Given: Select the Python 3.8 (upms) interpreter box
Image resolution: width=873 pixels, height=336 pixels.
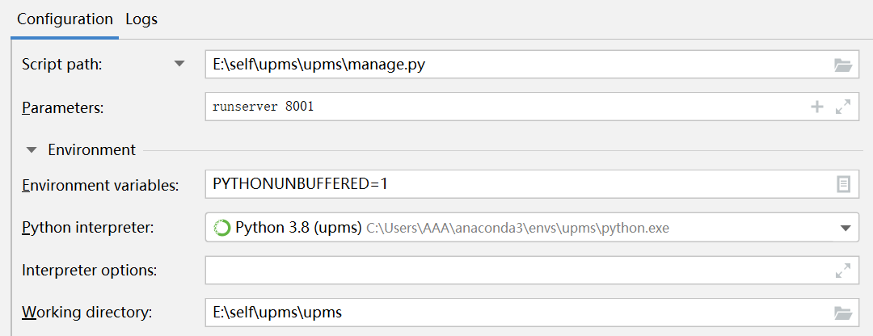Looking at the screenshot, I should pos(517,228).
